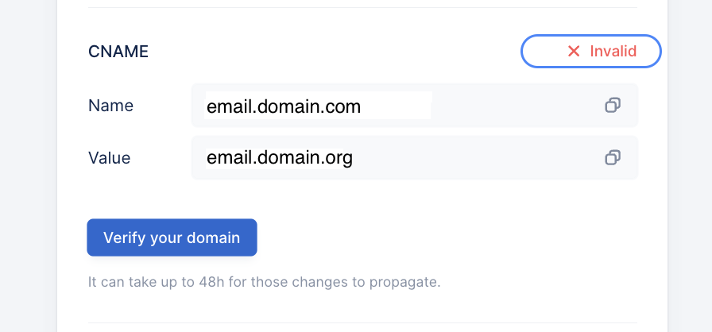
Task: Click the Name row label
Action: pyautogui.click(x=110, y=106)
